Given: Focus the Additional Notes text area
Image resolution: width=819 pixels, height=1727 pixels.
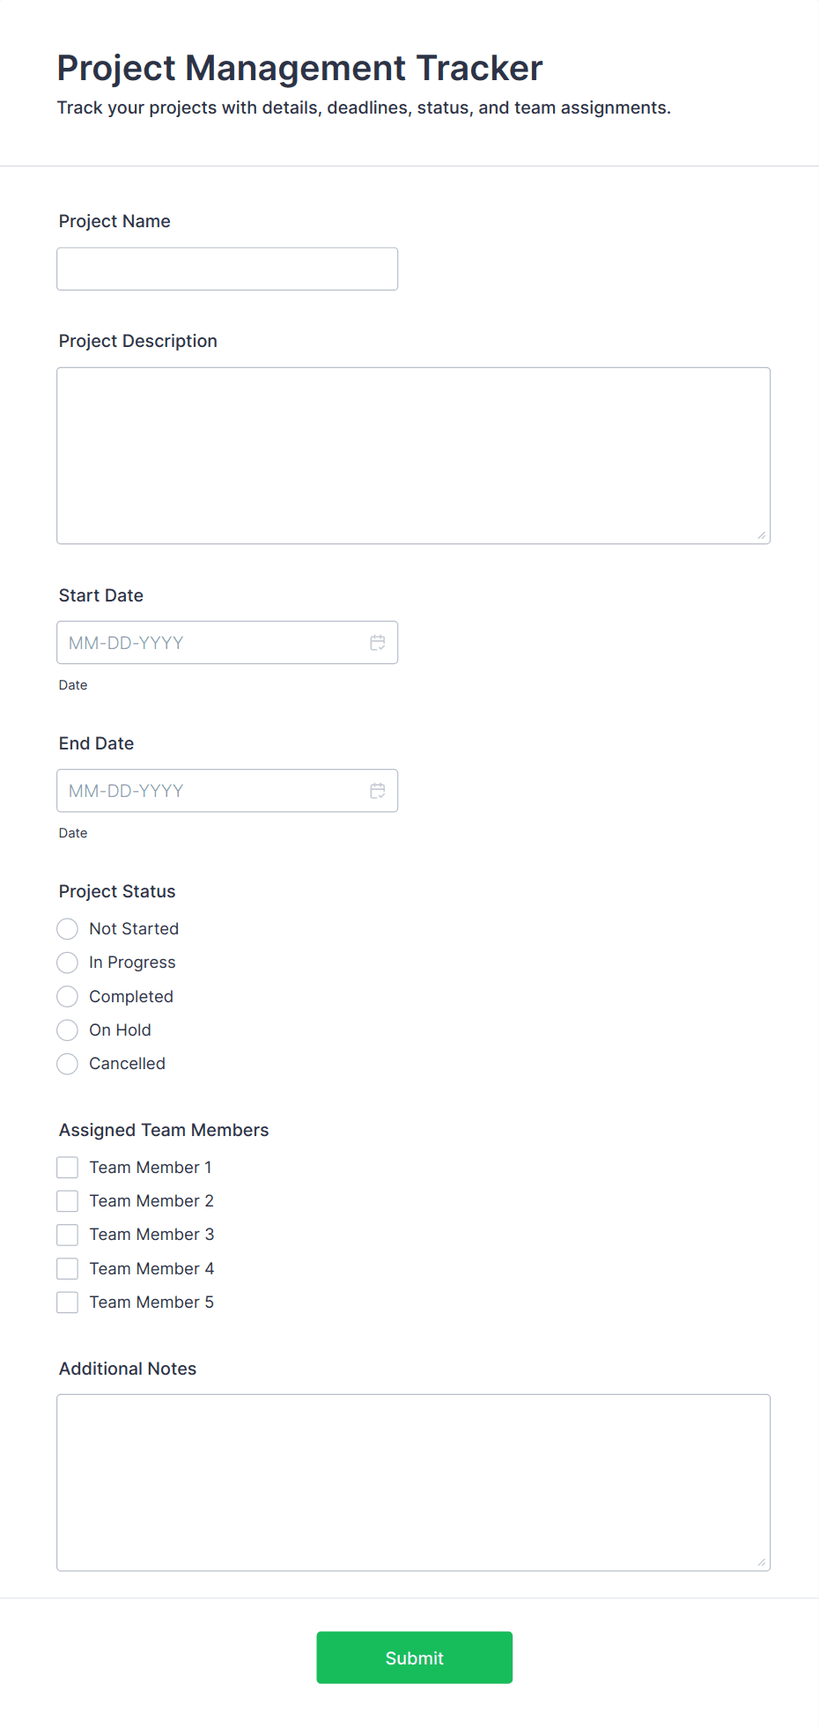Looking at the screenshot, I should 413,1482.
